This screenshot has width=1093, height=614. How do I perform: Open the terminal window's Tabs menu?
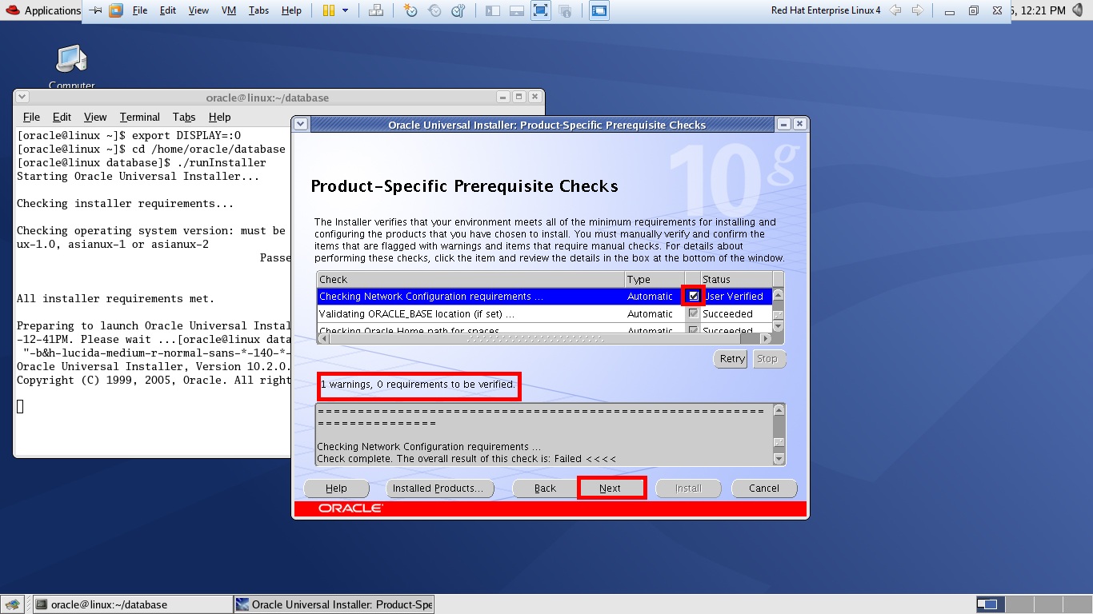[184, 117]
